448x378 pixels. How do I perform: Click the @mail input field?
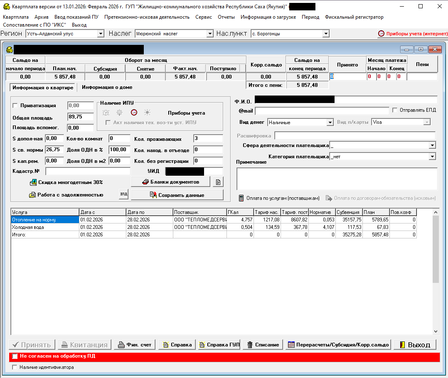coord(322,111)
